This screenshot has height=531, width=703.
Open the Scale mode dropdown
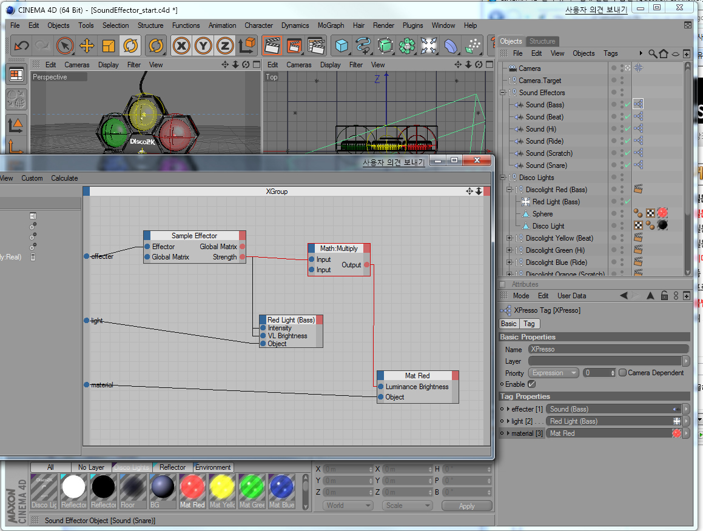pyautogui.click(x=408, y=506)
